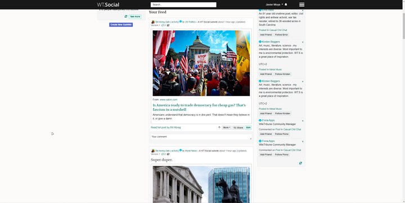Open Bill Abreg's activity link on World News post
The height and width of the screenshot is (203, 405).
tap(174, 151)
